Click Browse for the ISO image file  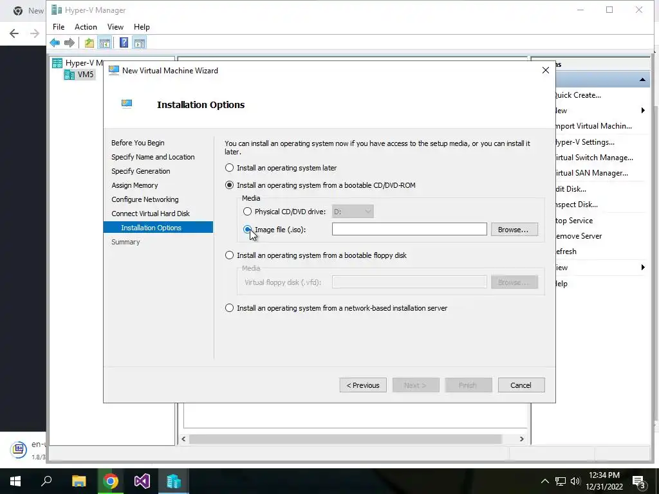point(514,230)
